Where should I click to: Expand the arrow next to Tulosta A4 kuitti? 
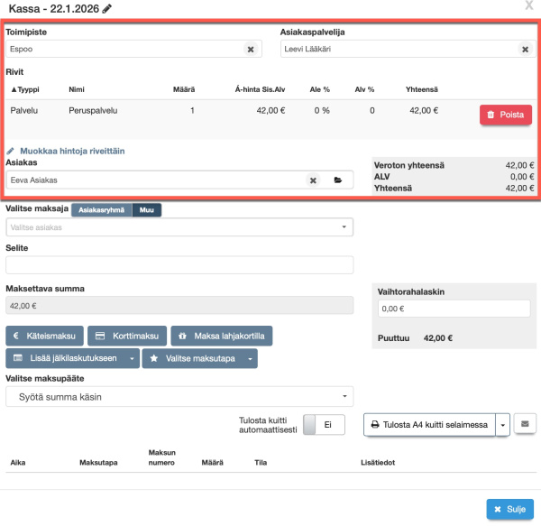pyautogui.click(x=504, y=424)
